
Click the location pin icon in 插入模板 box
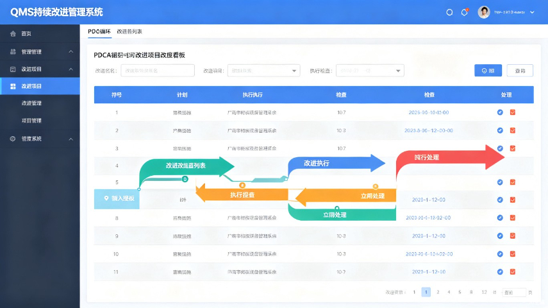coord(106,198)
